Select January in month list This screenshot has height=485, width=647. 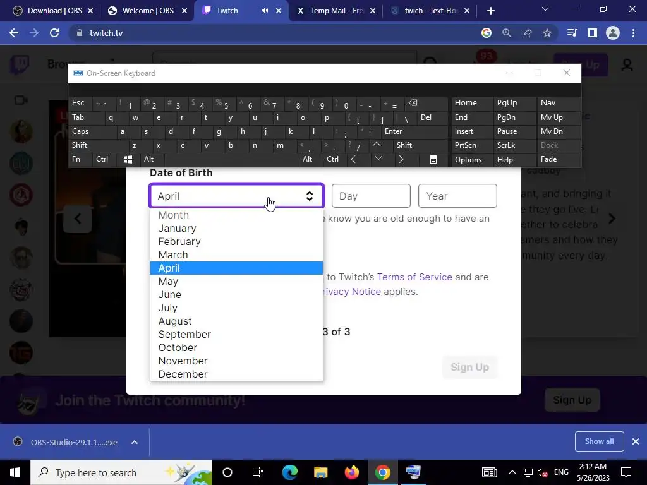[236, 229]
